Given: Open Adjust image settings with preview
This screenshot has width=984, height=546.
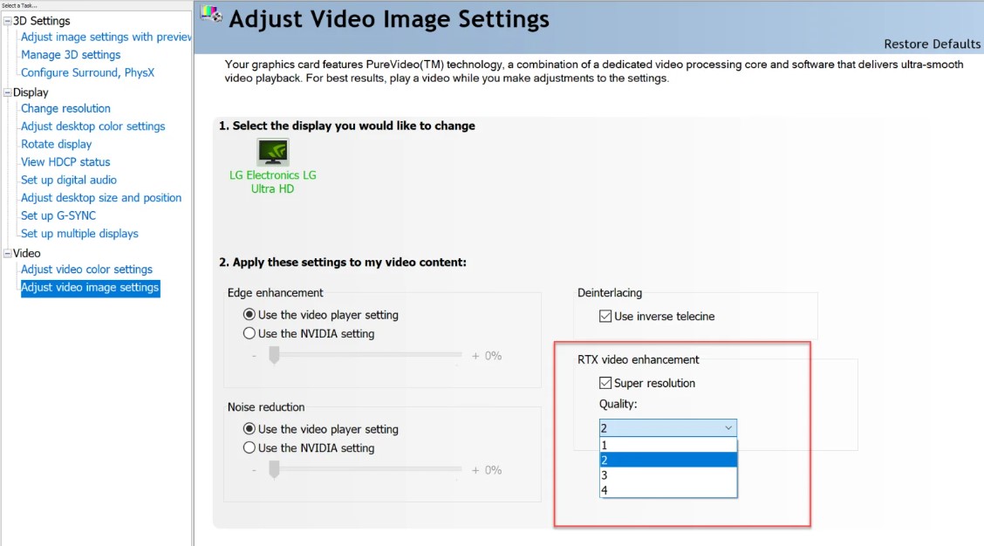Looking at the screenshot, I should click(106, 37).
